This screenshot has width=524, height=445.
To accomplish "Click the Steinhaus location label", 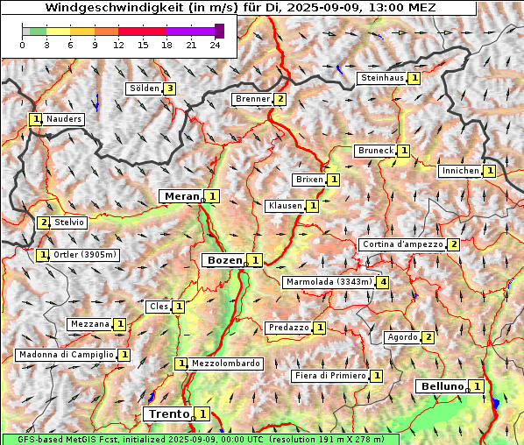I will pyautogui.click(x=382, y=78).
